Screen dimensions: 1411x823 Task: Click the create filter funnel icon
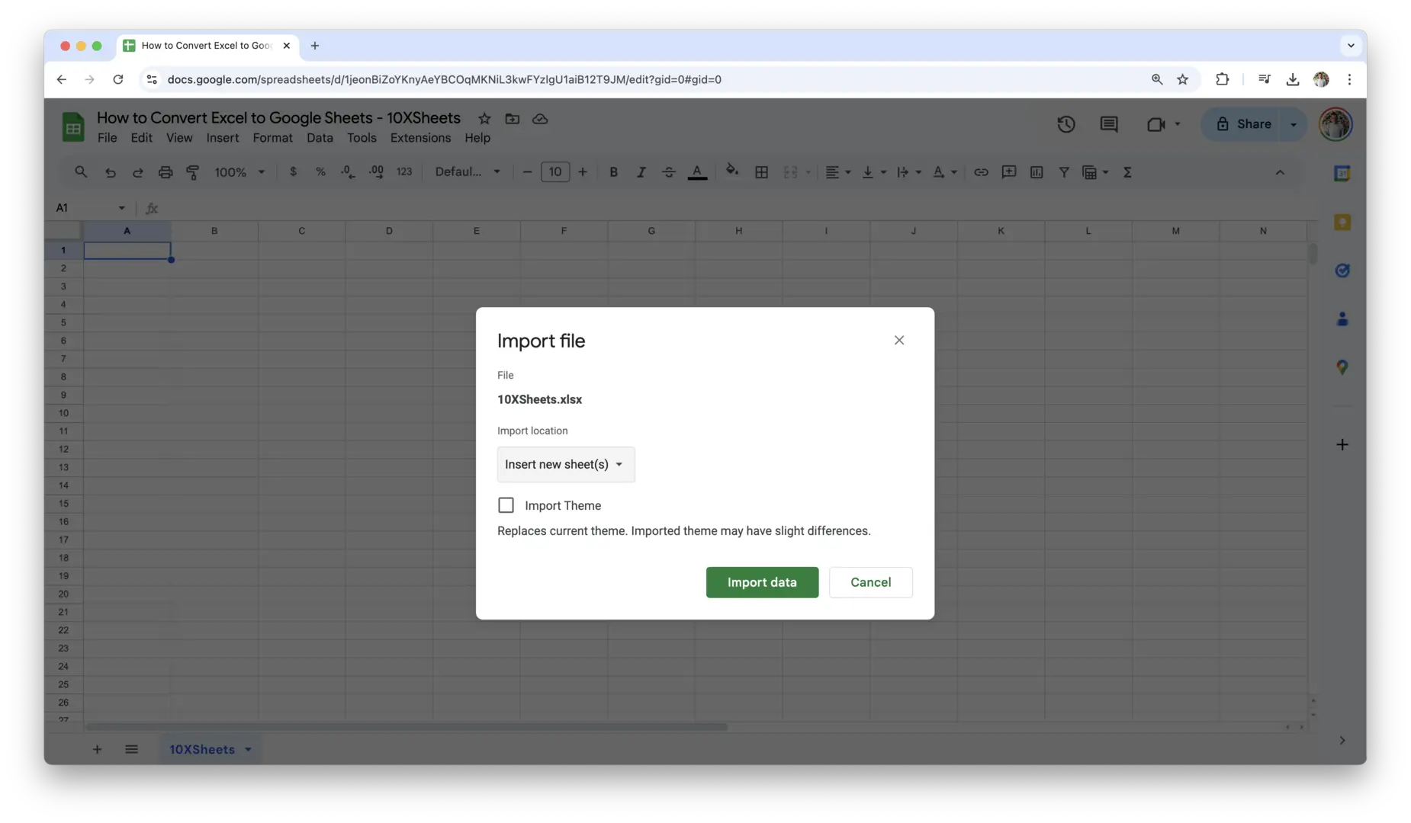[x=1063, y=172]
